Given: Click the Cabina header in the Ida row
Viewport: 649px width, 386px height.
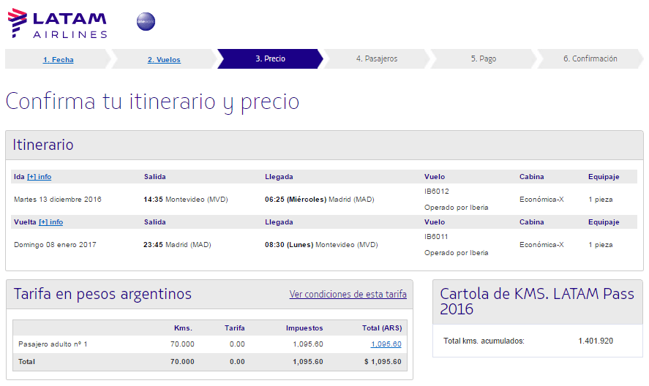Looking at the screenshot, I should [532, 177].
